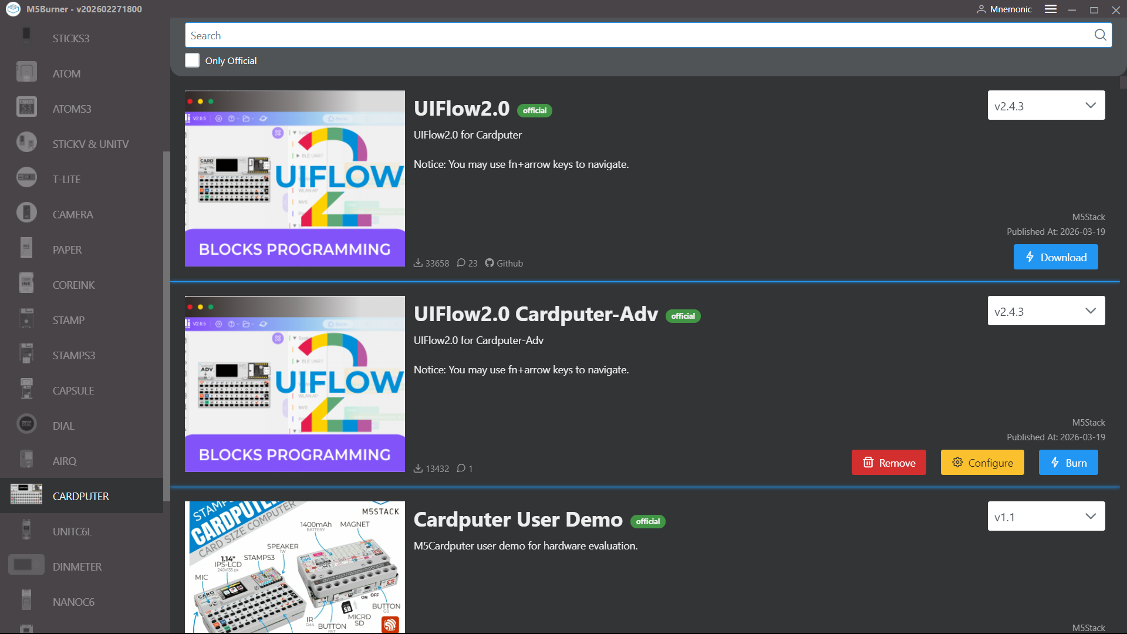Click the 13432 downloads count
The image size is (1127, 634).
(437, 469)
